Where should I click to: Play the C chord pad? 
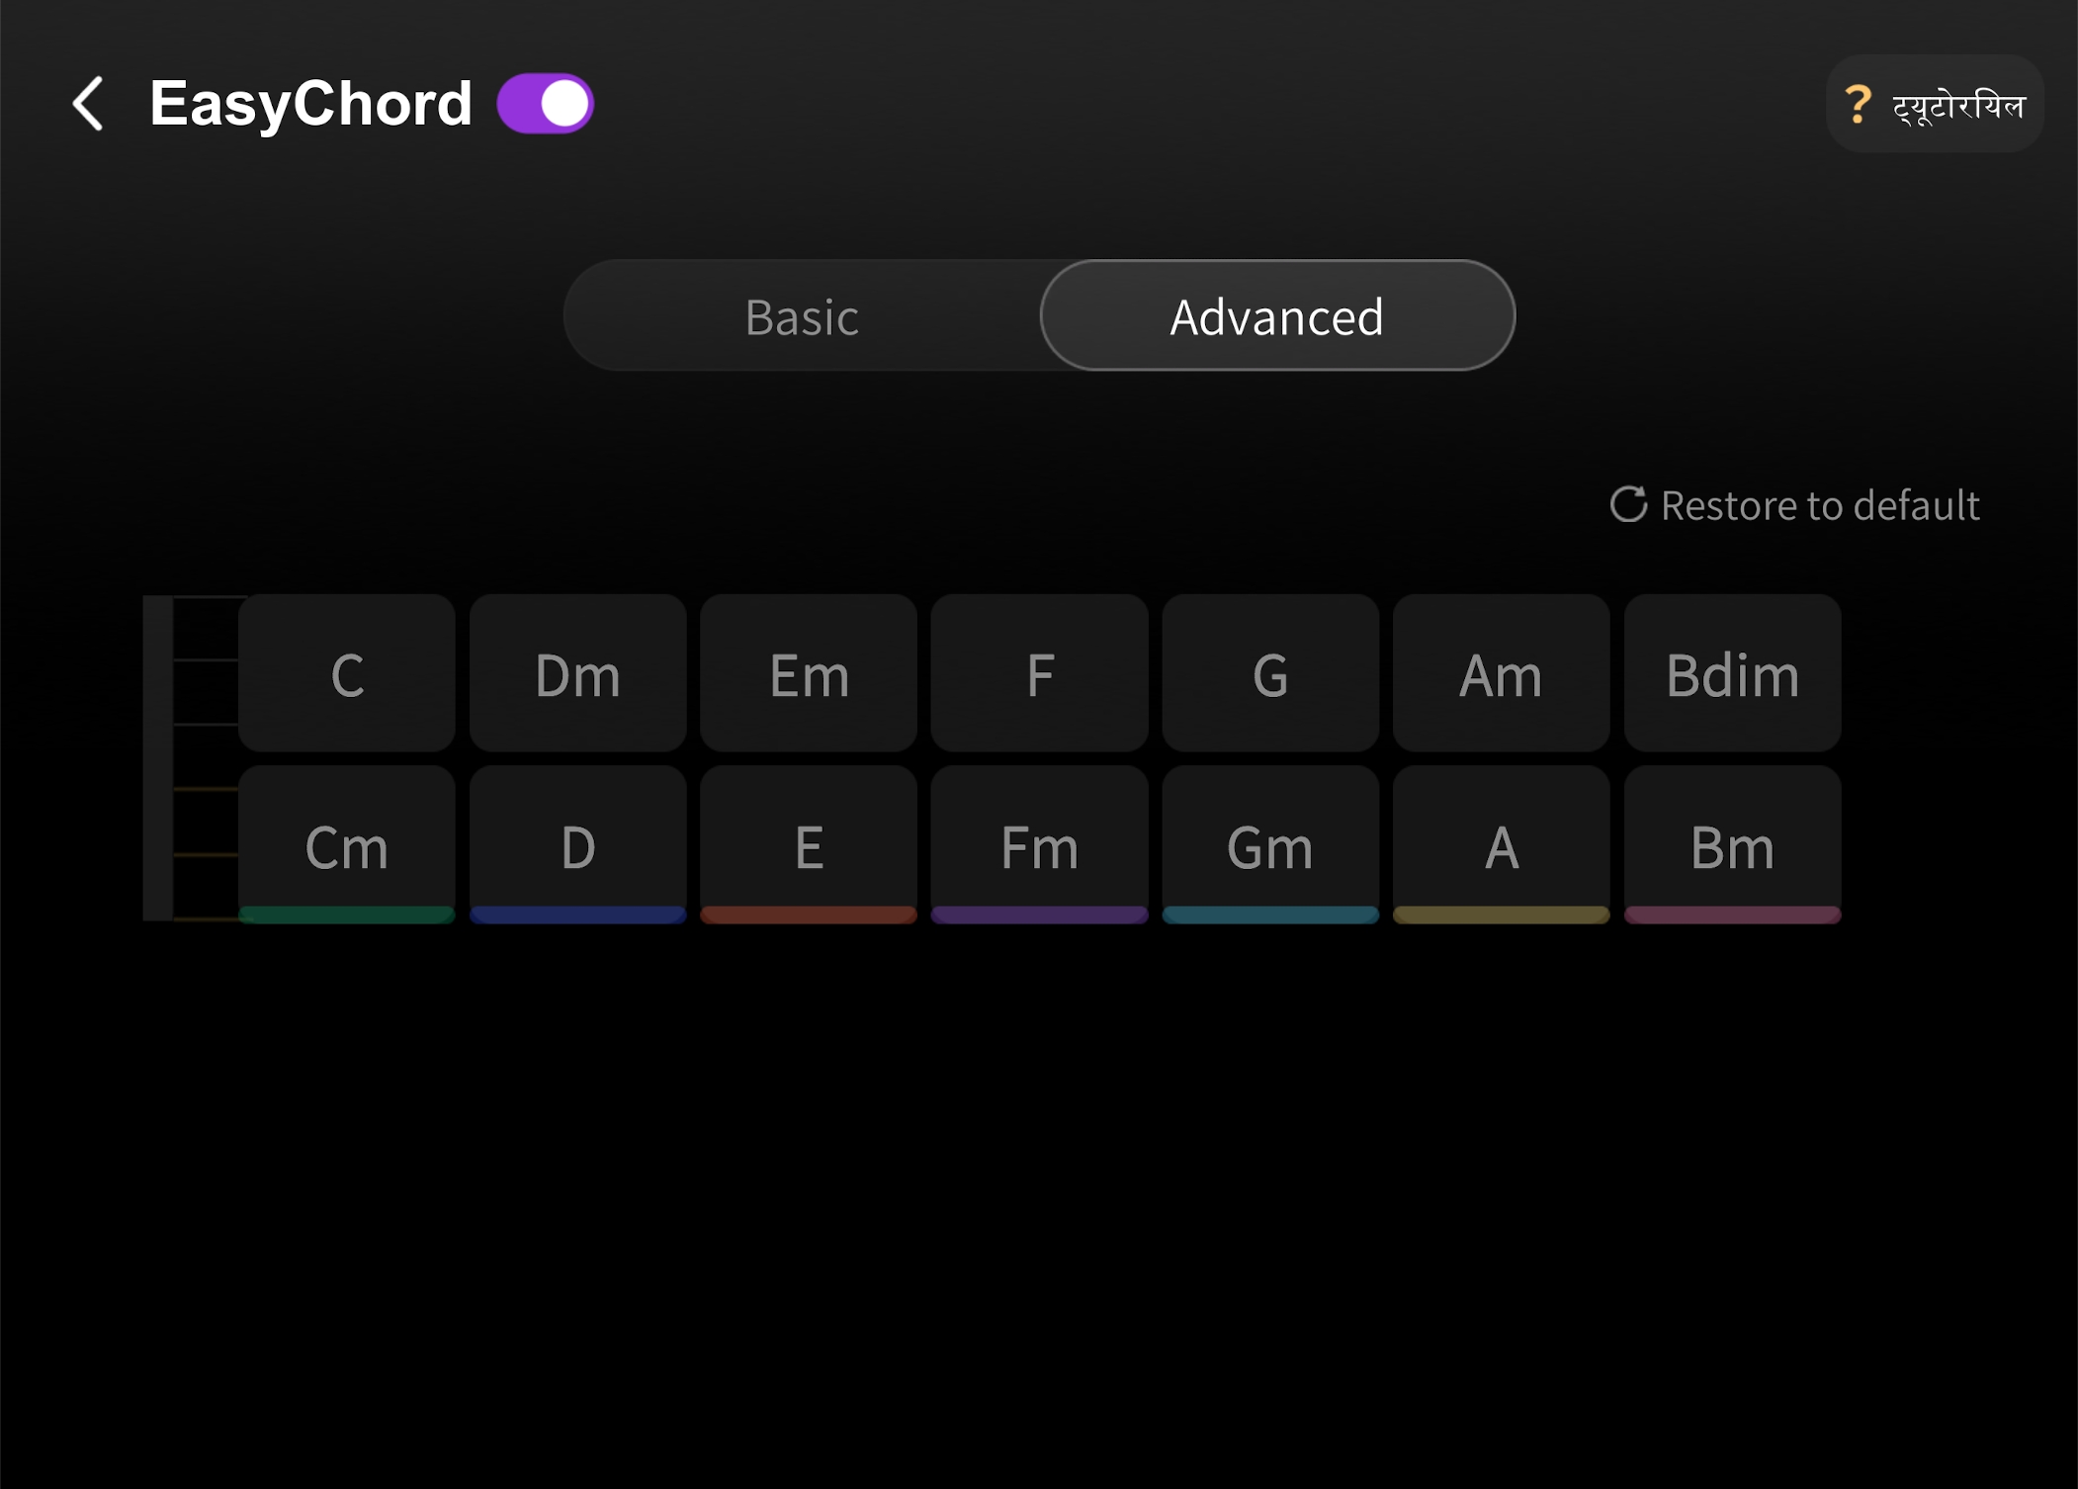pyautogui.click(x=346, y=673)
